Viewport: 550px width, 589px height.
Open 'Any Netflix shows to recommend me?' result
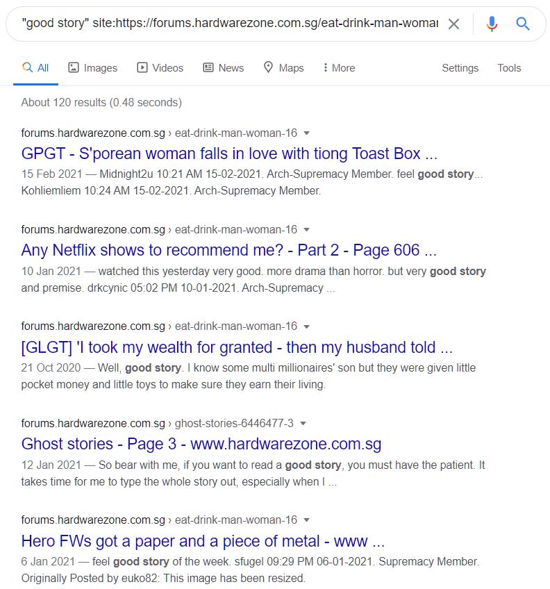click(229, 250)
